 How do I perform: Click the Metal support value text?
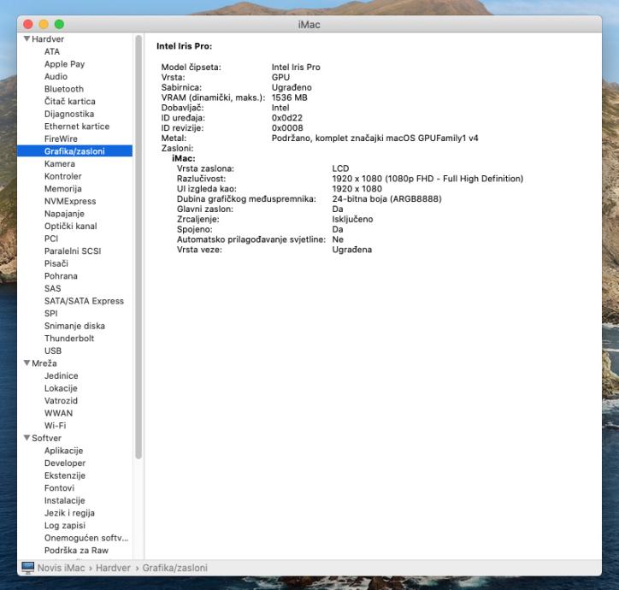(375, 139)
